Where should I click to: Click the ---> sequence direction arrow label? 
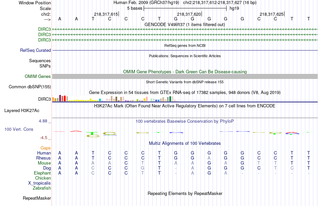click(x=47, y=19)
